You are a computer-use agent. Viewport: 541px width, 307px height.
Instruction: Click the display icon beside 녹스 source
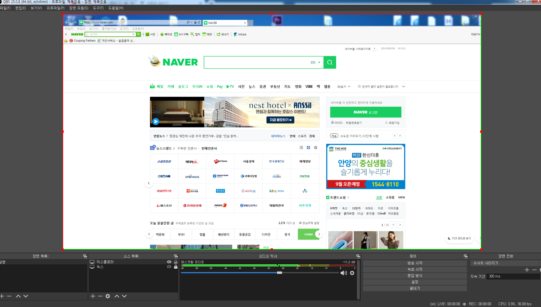coord(92,267)
